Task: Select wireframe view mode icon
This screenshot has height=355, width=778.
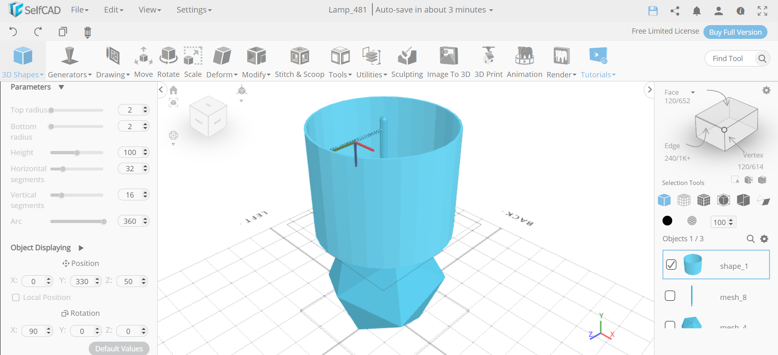Action: pos(684,200)
